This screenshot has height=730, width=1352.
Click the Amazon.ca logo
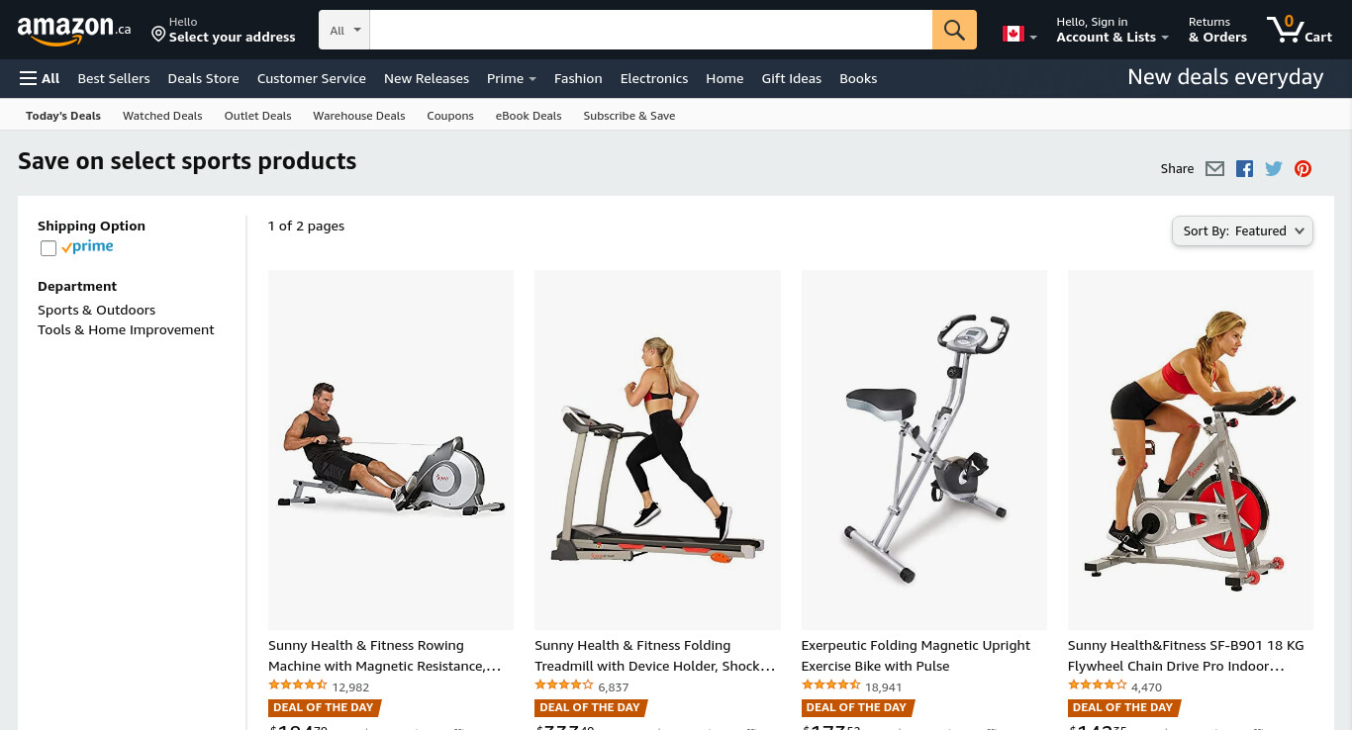pos(74,30)
